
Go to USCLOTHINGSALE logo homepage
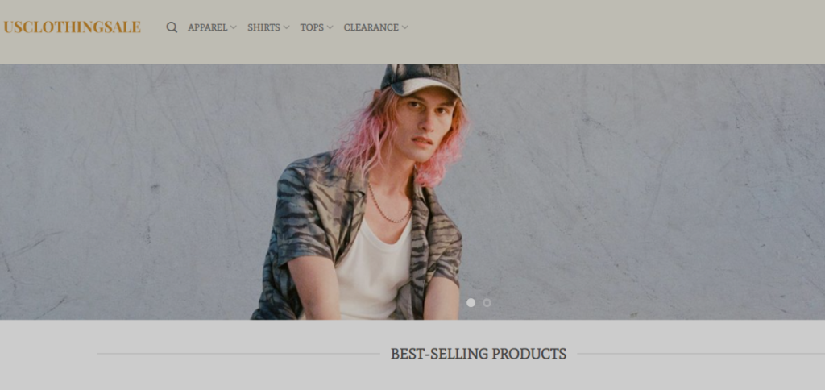(72, 27)
